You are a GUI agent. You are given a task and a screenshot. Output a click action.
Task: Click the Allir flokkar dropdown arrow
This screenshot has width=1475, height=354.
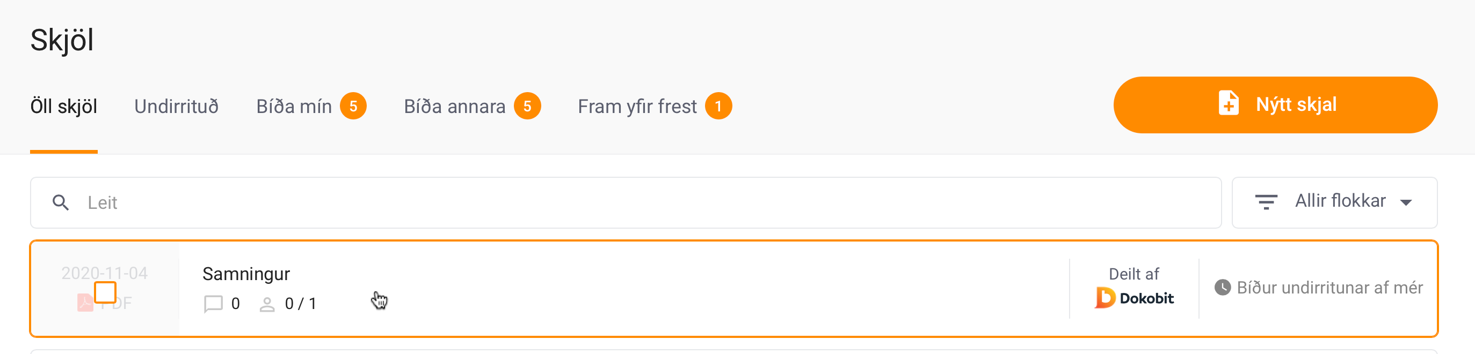(1406, 202)
